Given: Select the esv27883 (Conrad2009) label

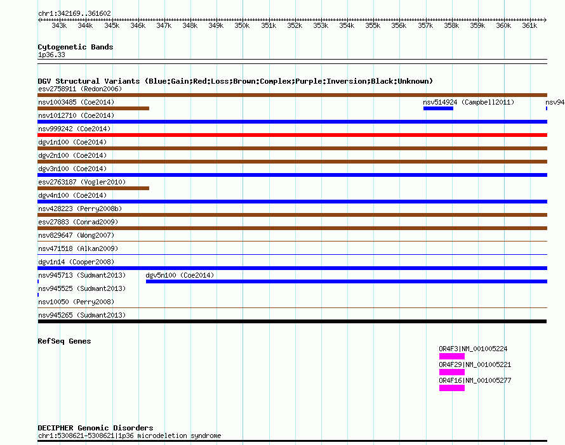Looking at the screenshot, I should coord(78,222).
